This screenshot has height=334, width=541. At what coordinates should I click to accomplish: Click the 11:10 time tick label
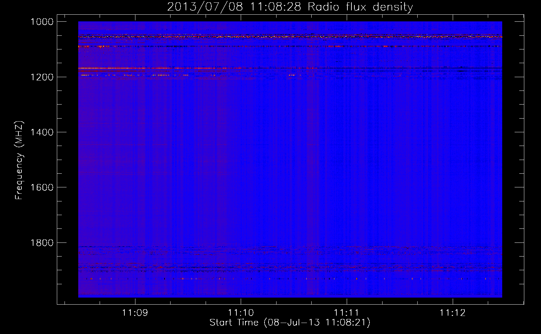pyautogui.click(x=241, y=313)
